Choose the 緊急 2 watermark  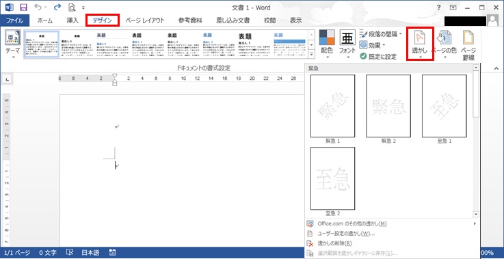388,109
